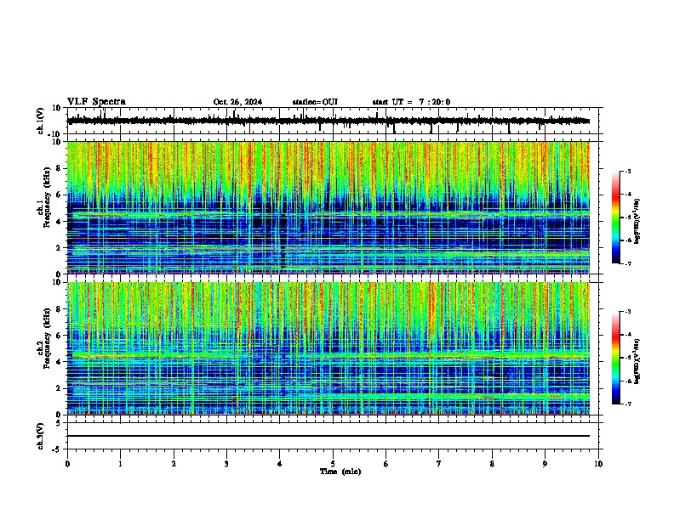Click inside the ch.1 frequency spectrogram
This screenshot has width=674, height=520.
point(328,207)
